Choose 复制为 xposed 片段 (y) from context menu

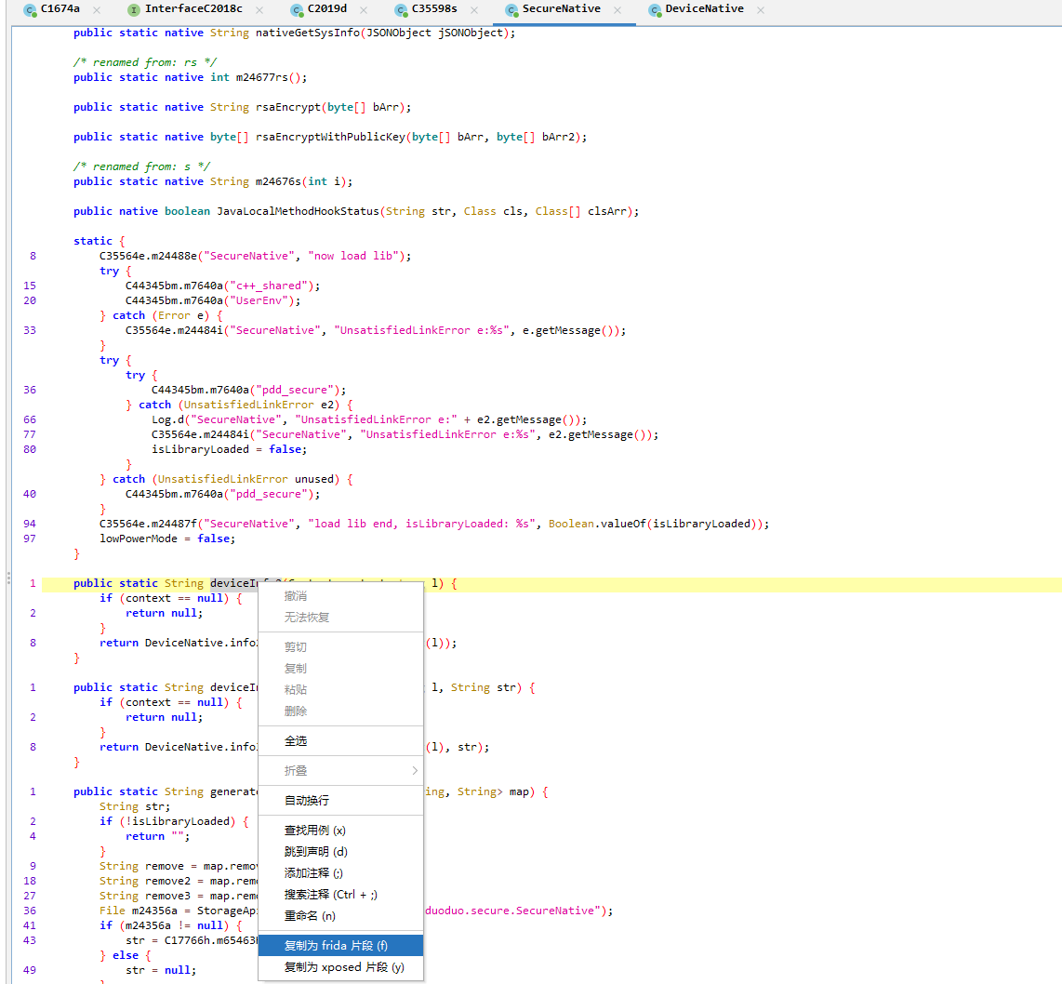pos(340,967)
